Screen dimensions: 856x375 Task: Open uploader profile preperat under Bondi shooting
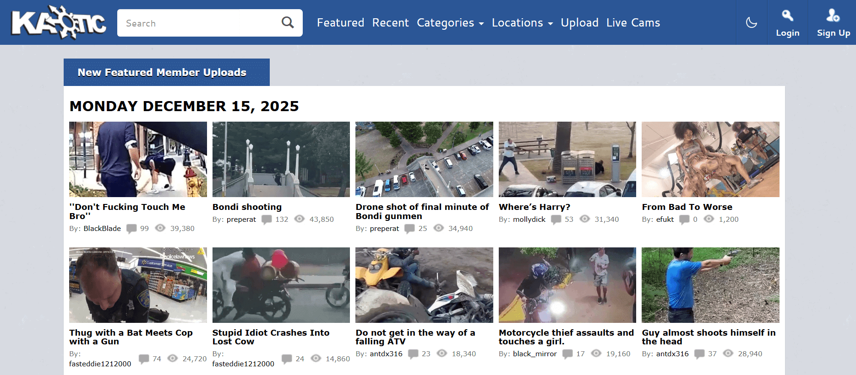tap(241, 220)
